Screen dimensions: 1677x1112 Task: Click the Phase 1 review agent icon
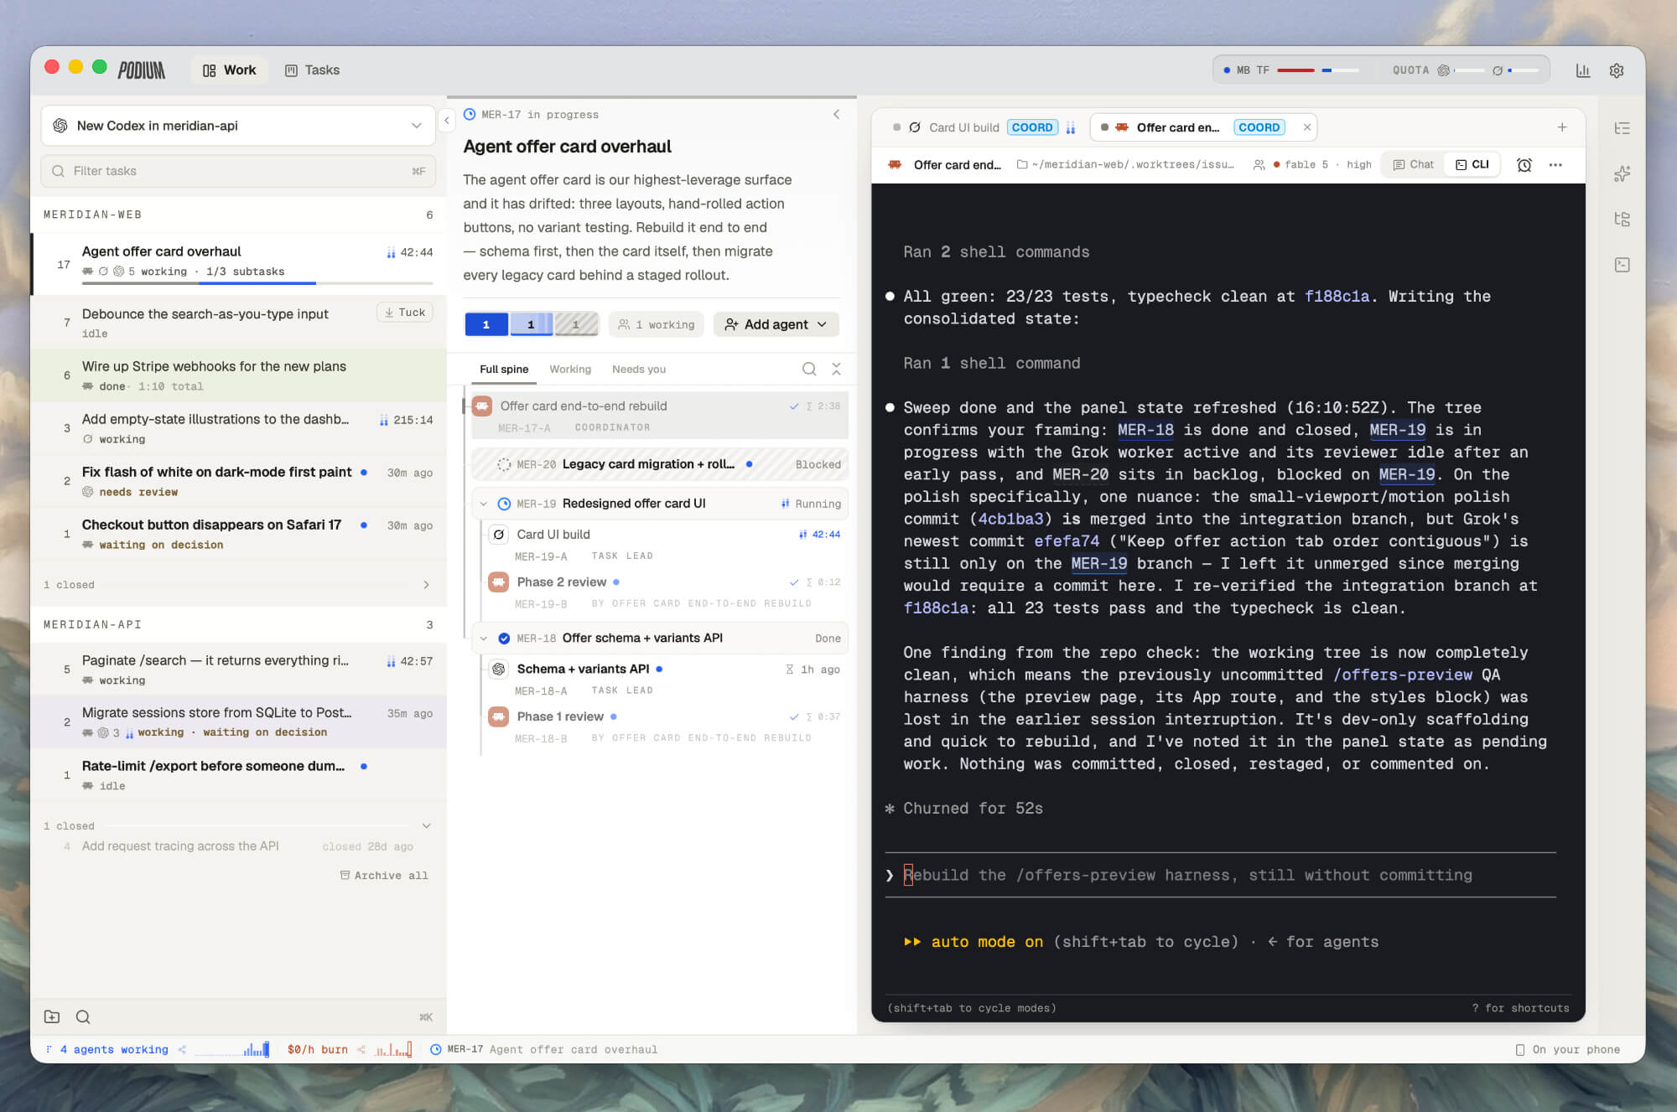499,716
